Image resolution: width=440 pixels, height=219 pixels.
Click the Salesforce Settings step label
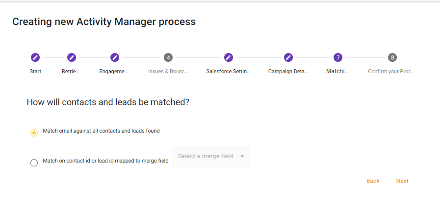click(228, 71)
